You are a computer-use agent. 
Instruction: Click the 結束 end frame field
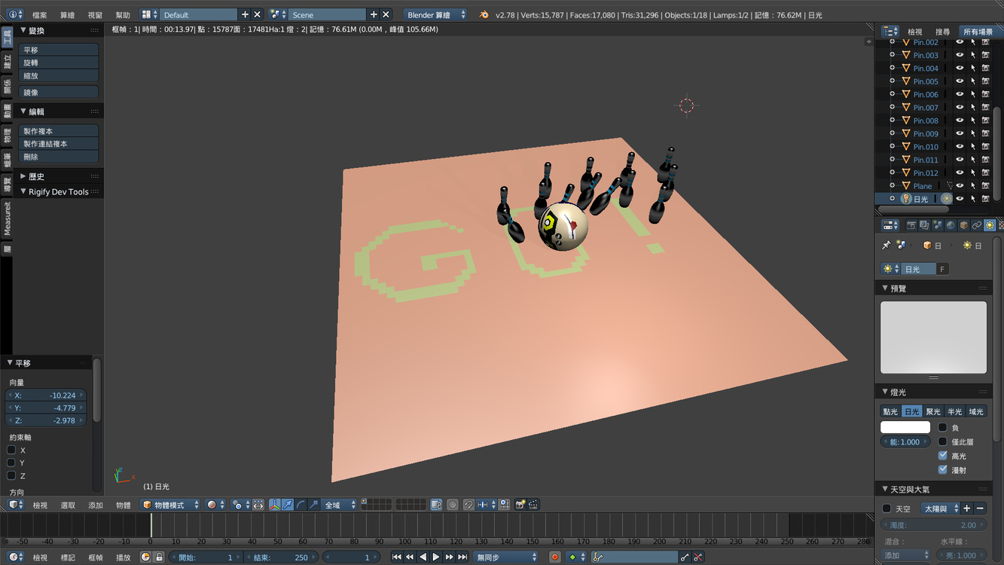tap(281, 557)
